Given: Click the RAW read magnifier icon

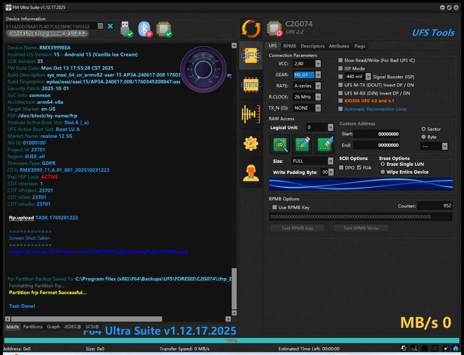Looking at the screenshot, I should 280,144.
